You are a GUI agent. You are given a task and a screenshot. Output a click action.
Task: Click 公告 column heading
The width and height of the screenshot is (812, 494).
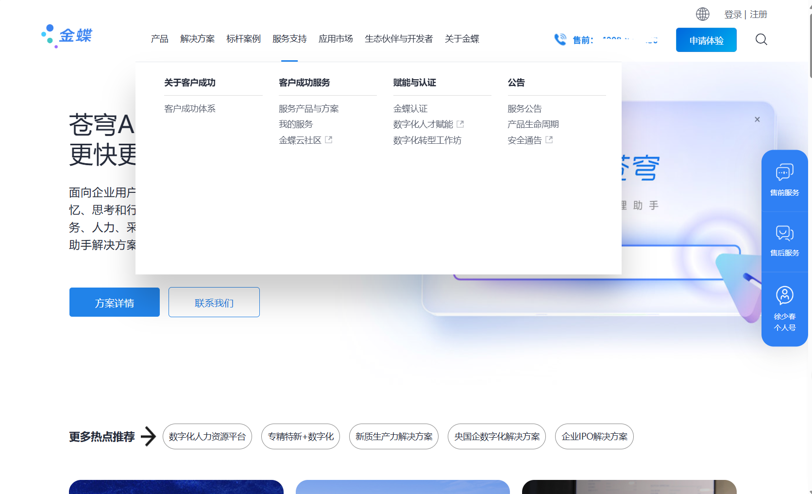(516, 83)
